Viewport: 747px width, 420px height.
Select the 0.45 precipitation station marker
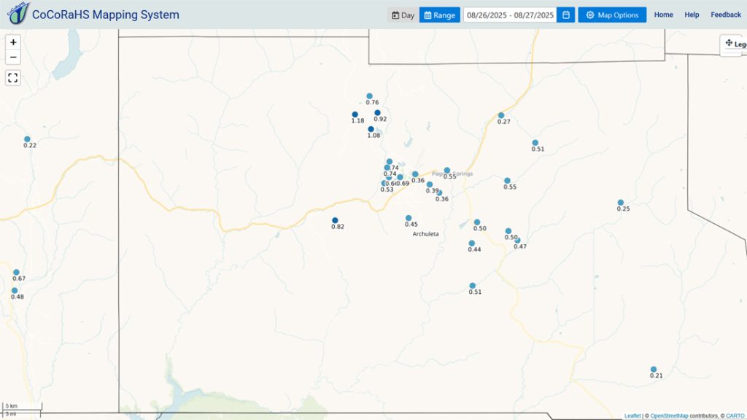click(x=409, y=218)
